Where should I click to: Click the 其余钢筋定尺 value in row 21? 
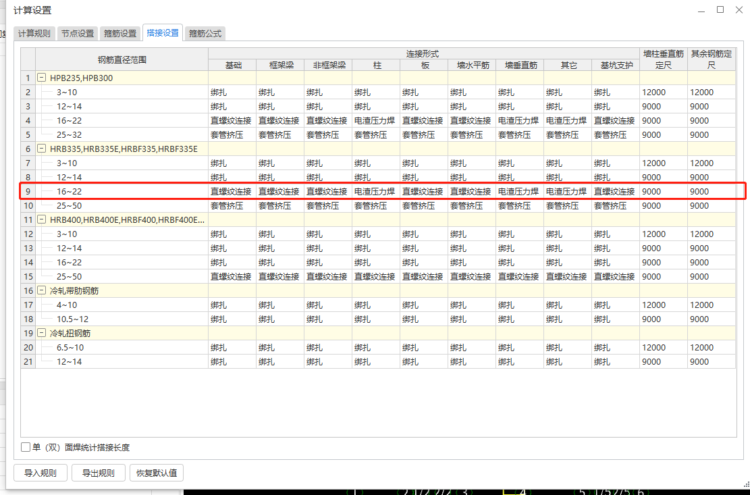tap(712, 361)
